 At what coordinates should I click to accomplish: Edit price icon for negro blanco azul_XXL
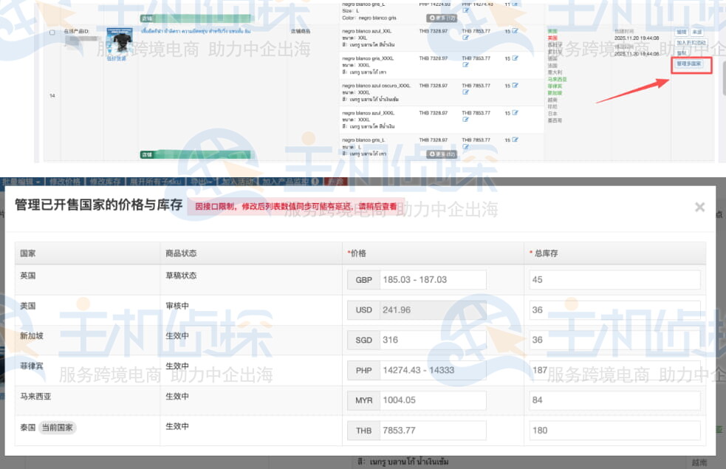tap(465, 38)
